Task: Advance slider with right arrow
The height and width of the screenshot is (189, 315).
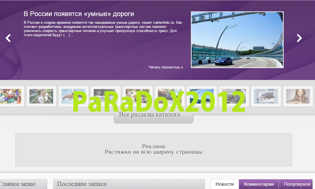Action: click(x=299, y=38)
